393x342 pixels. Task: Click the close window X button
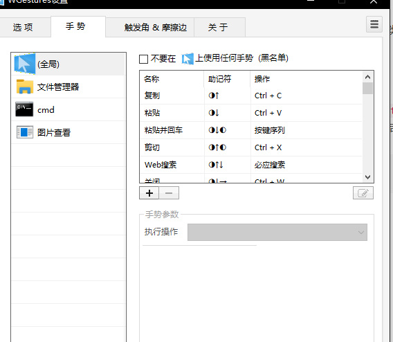(374, 2)
